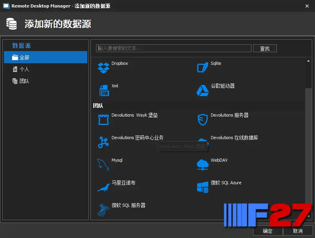
Task: Click the 全部 folder icon in sidebar
Action: coord(15,57)
